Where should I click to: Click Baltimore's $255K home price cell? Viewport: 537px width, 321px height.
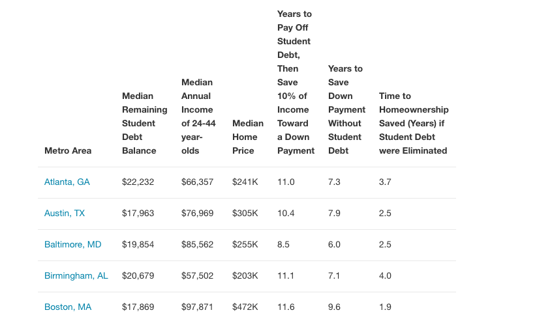245,245
